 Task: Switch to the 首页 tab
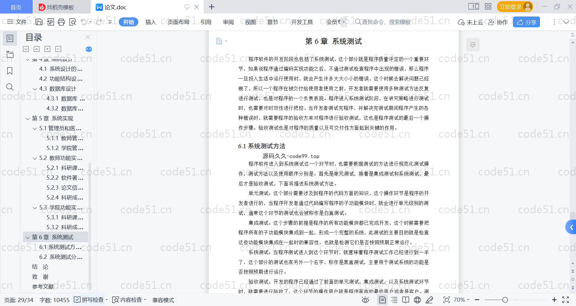[x=16, y=7]
